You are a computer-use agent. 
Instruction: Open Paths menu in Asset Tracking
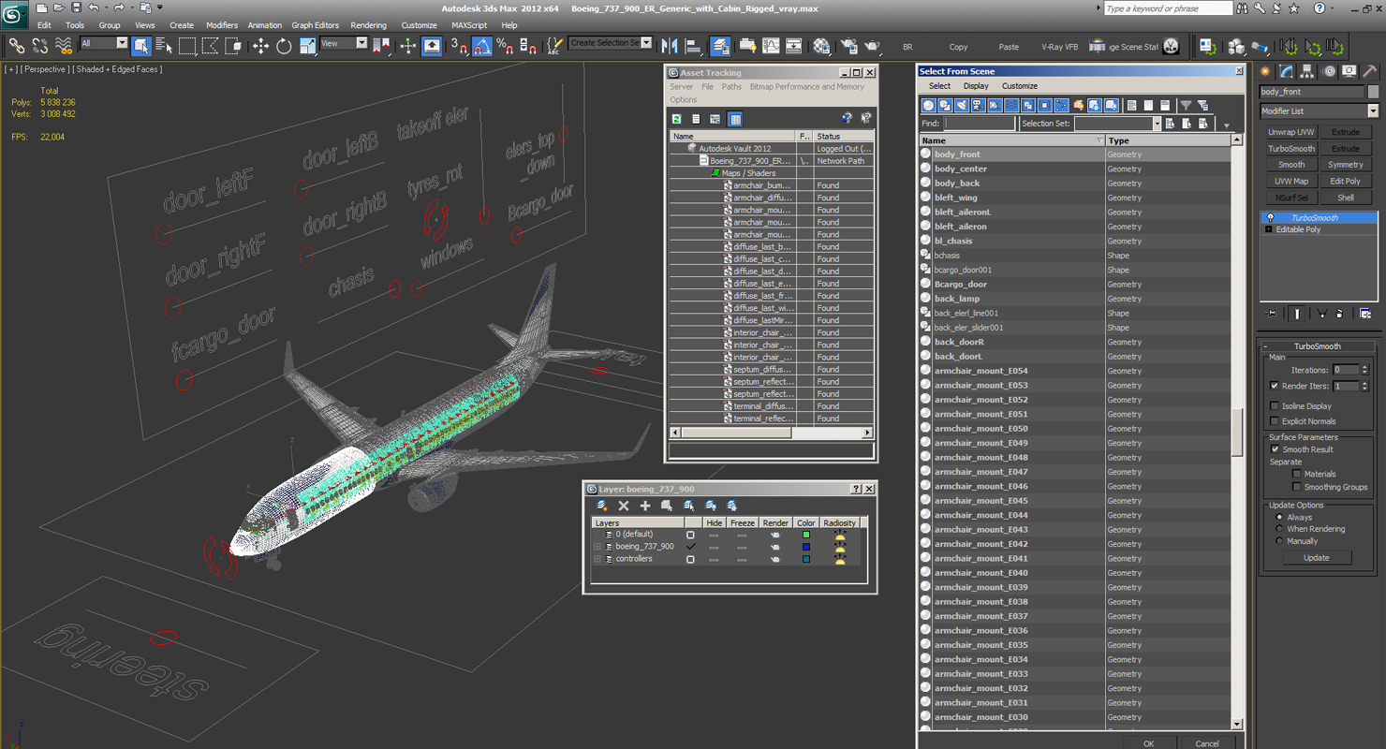point(731,86)
